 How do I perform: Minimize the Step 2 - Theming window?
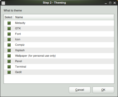click(x=106, y=3)
